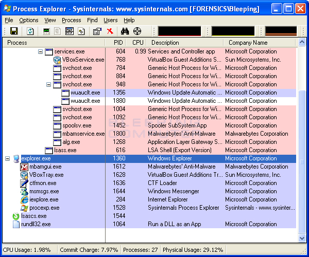Image resolution: width=309 pixels, height=257 pixels.
Task: Sort by the CPU column header
Action: click(x=136, y=43)
